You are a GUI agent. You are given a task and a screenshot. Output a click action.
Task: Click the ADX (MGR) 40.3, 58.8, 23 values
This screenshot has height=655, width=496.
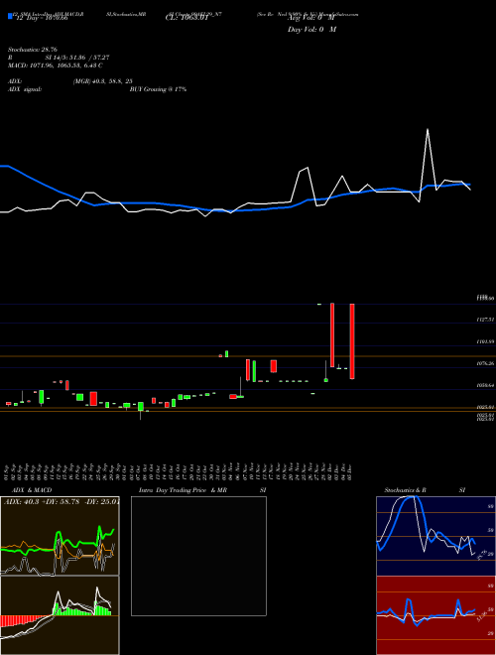(102, 81)
